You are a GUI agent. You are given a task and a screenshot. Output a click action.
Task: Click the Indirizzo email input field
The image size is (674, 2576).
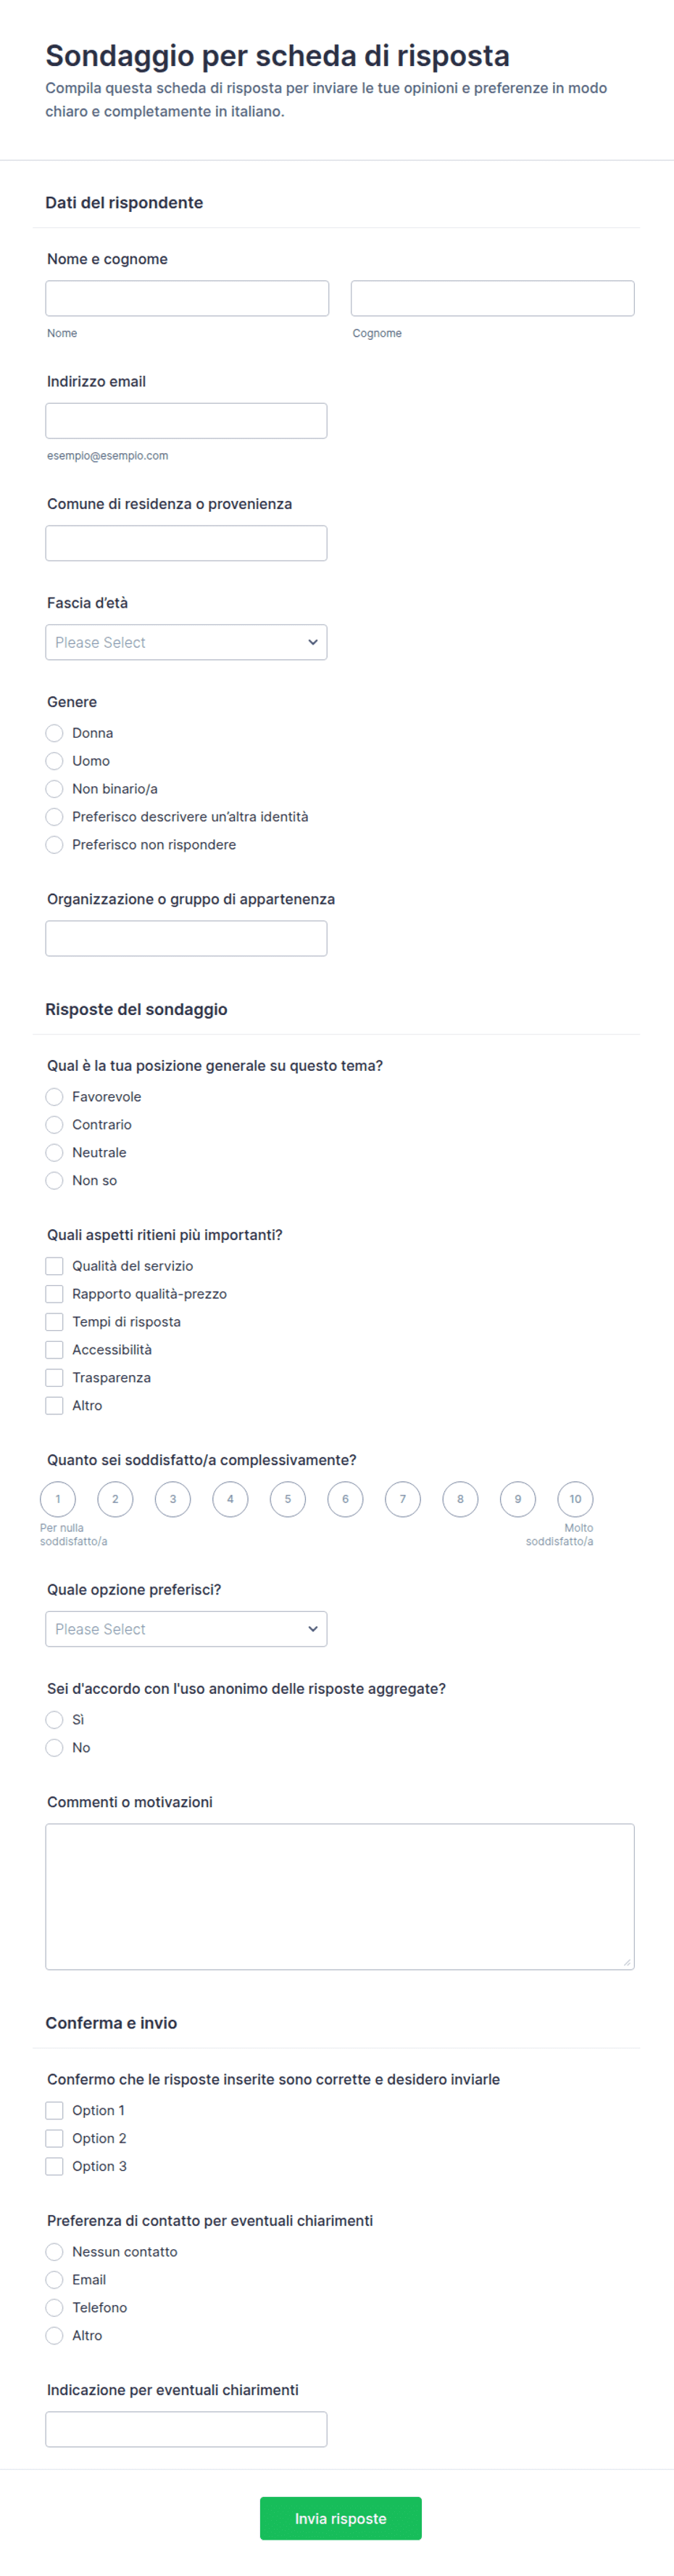pyautogui.click(x=186, y=421)
